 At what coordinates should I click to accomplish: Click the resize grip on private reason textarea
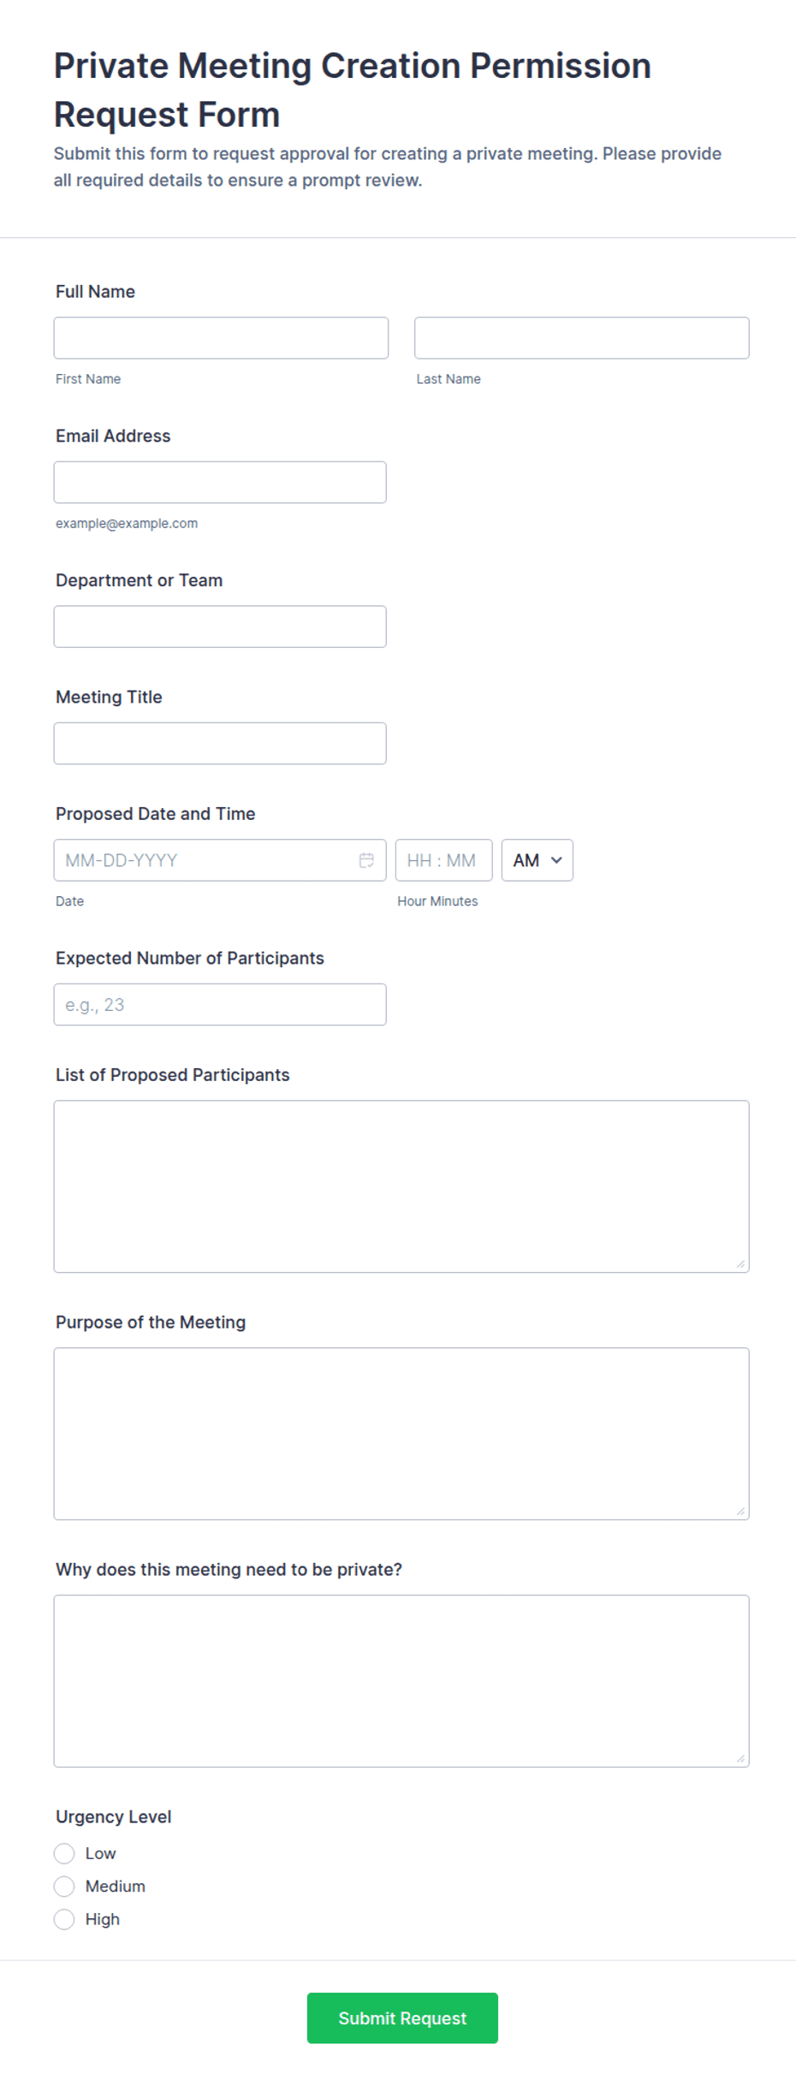(x=740, y=1758)
